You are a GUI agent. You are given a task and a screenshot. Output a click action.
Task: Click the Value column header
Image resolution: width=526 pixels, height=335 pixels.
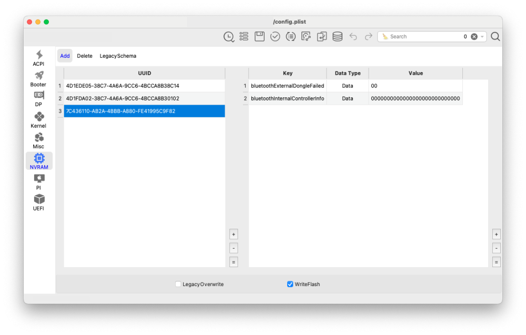(416, 73)
